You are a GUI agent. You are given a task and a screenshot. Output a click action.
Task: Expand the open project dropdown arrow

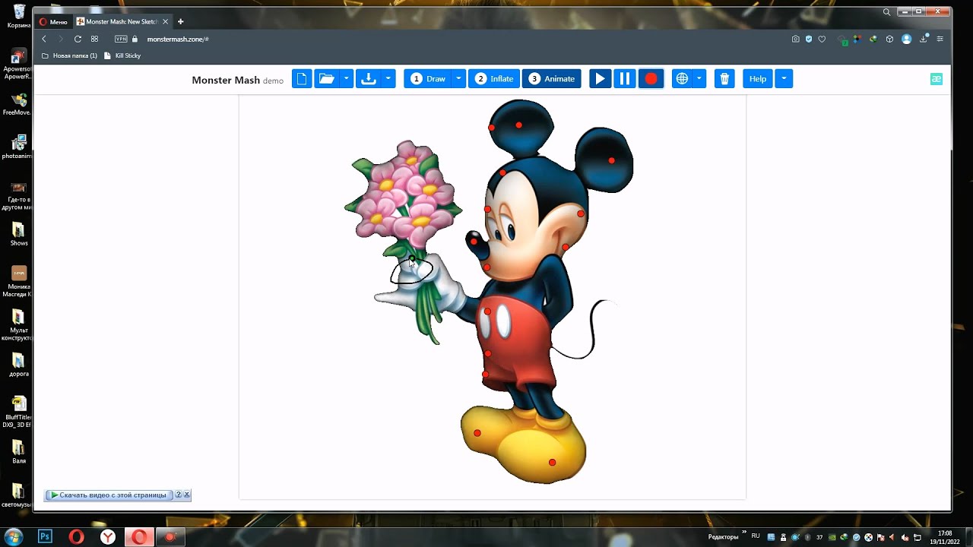click(346, 79)
